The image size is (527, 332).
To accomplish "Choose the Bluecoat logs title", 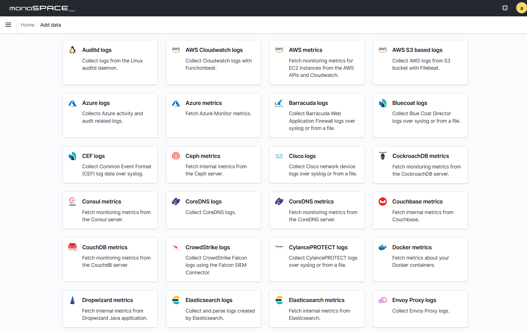I will pyautogui.click(x=410, y=103).
